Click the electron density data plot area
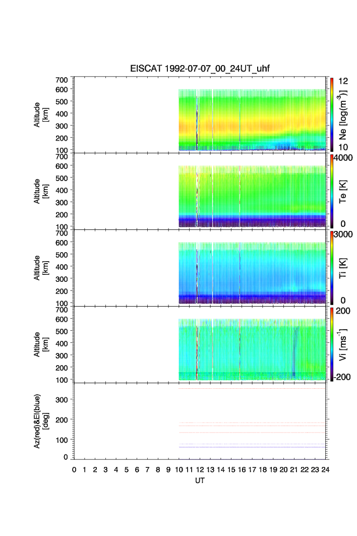 [x=252, y=120]
